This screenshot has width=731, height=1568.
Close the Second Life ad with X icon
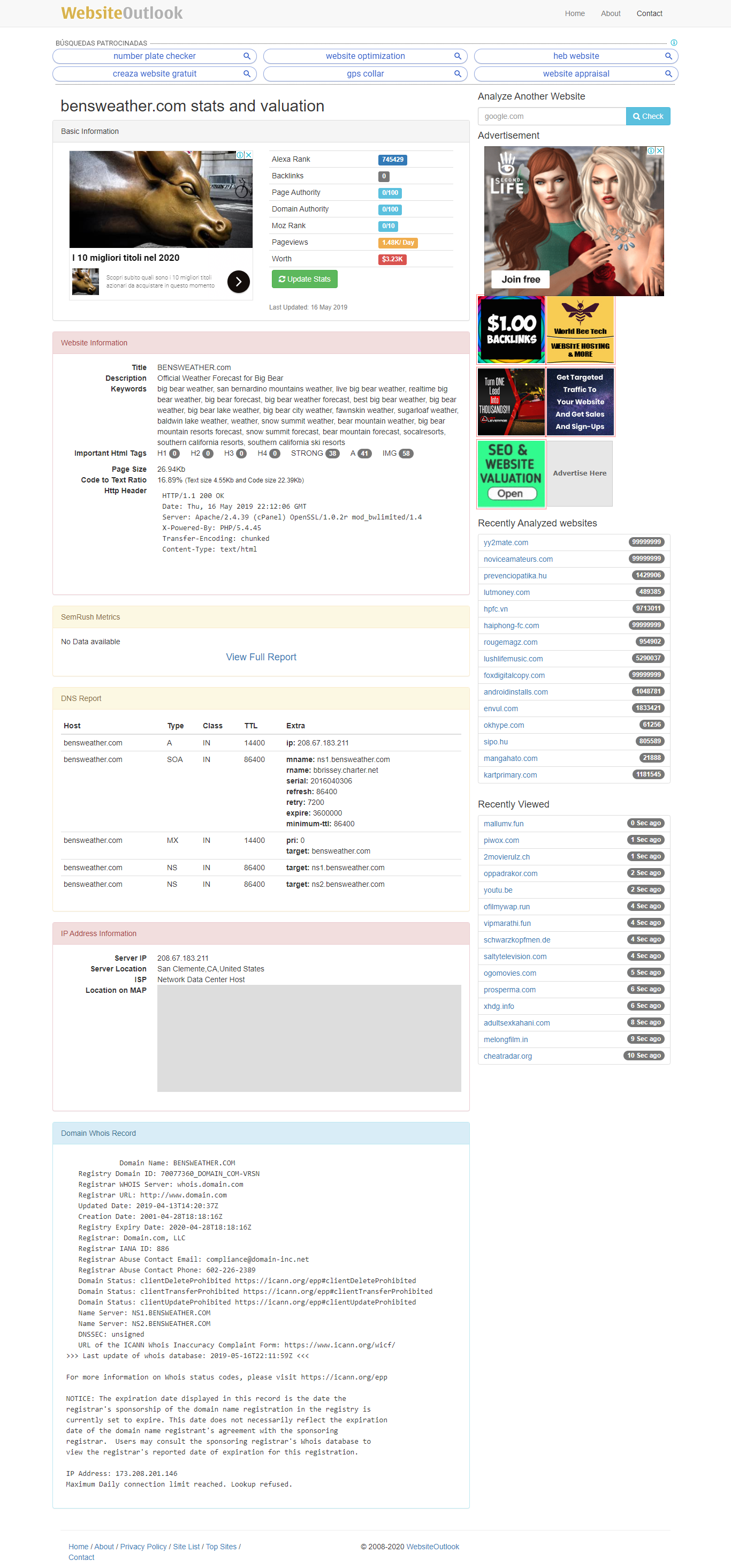click(x=660, y=150)
